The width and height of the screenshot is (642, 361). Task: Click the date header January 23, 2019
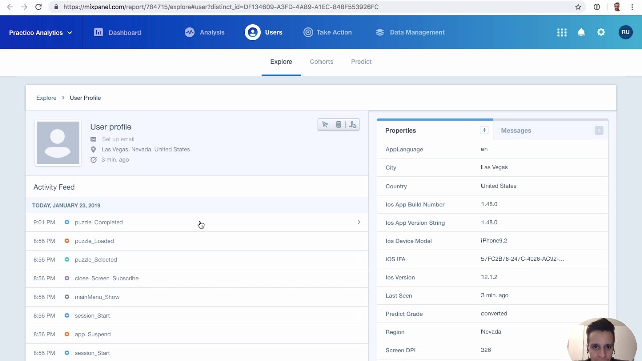click(x=66, y=205)
